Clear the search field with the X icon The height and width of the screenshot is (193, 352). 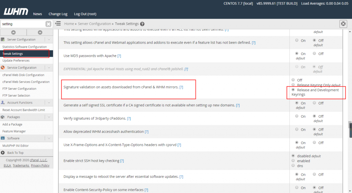point(48,24)
